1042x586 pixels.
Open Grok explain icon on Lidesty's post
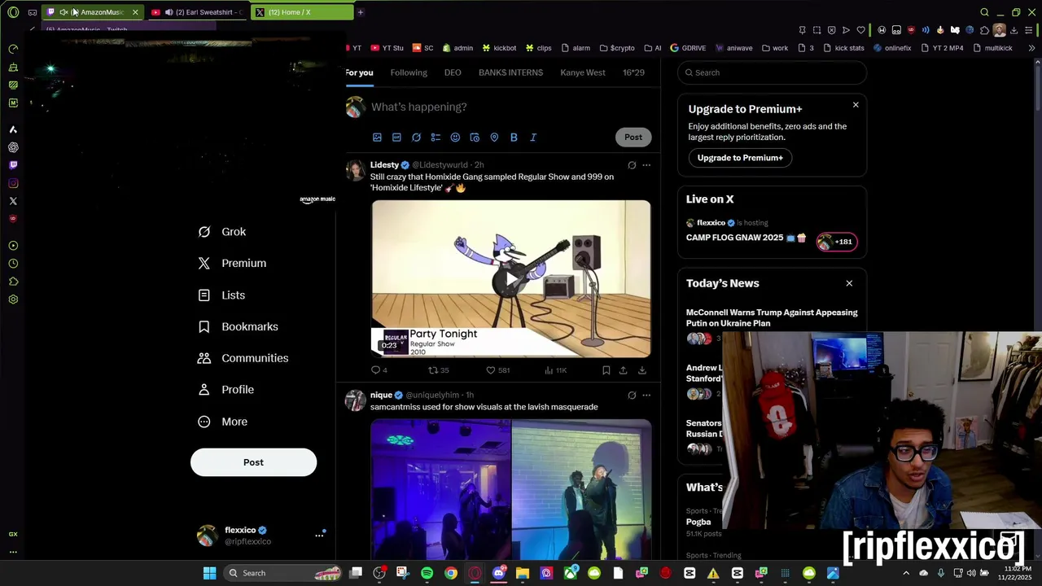tap(632, 165)
